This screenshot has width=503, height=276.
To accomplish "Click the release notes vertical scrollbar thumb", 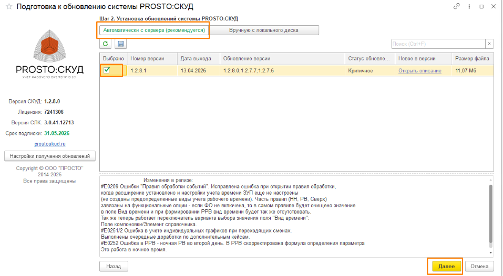I will [490, 214].
